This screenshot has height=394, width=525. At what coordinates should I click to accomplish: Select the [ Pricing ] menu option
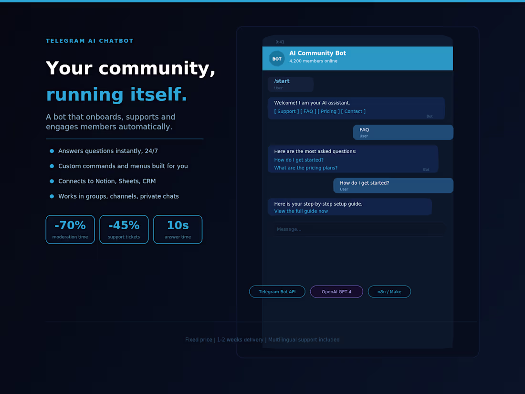coord(329,111)
